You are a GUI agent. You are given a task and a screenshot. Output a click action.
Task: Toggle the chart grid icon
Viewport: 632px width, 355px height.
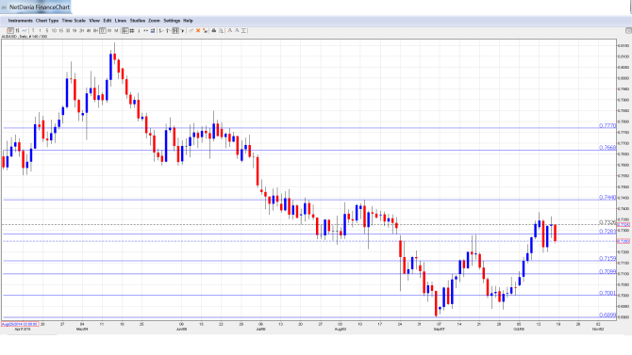(132, 30)
